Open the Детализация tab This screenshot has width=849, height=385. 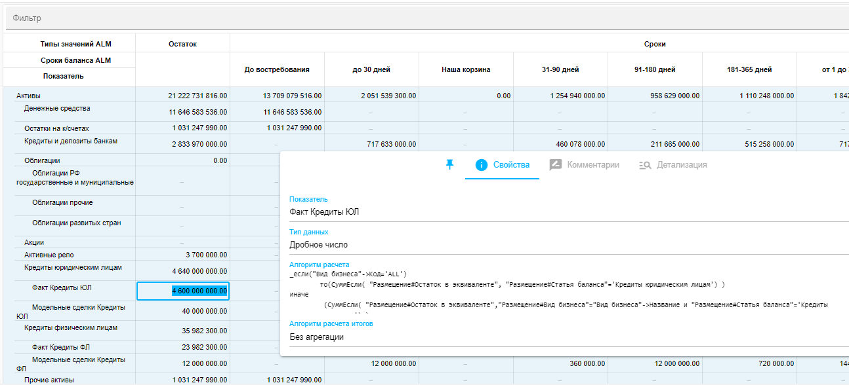(673, 165)
